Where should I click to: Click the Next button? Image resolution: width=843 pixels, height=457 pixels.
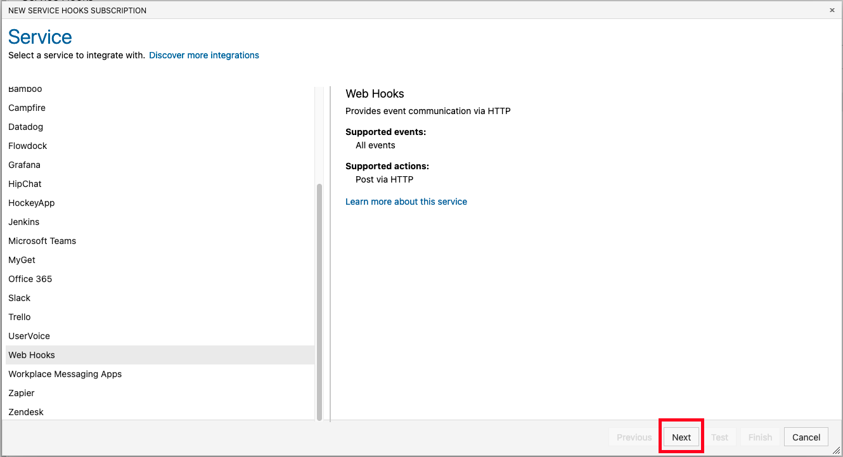[681, 437]
